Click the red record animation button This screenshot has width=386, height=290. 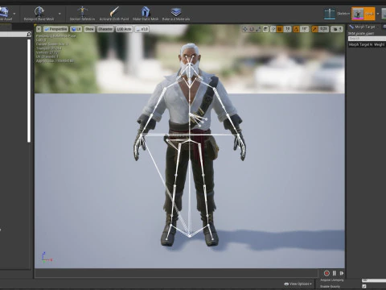326,273
